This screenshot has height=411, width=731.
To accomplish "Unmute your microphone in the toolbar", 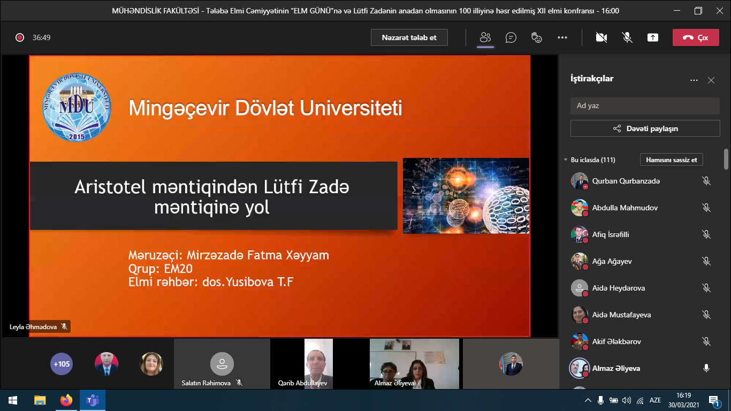I will click(627, 37).
